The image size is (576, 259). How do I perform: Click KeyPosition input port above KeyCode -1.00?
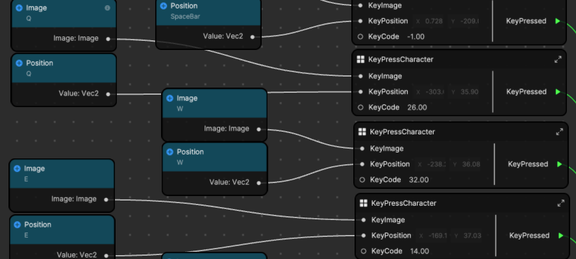360,21
